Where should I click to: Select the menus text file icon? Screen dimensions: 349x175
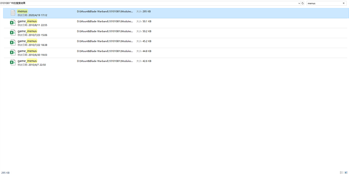click(13, 13)
